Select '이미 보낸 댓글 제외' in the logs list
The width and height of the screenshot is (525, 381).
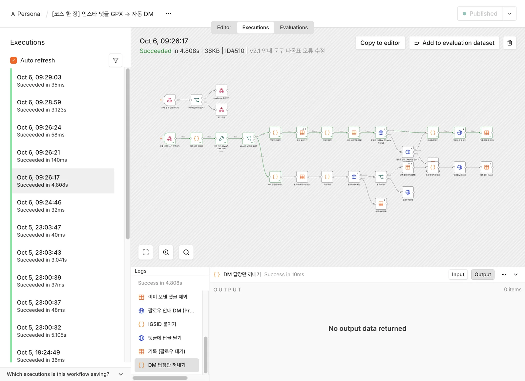[x=167, y=297]
